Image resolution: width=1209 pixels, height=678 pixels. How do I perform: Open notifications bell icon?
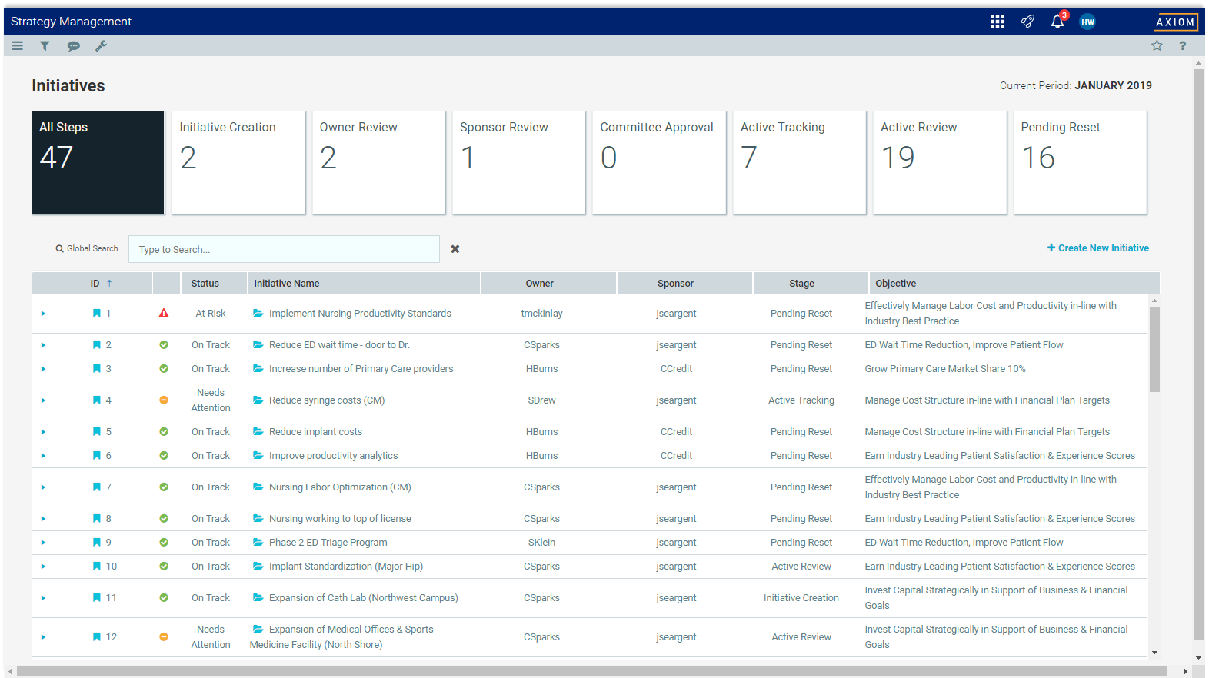tap(1057, 22)
